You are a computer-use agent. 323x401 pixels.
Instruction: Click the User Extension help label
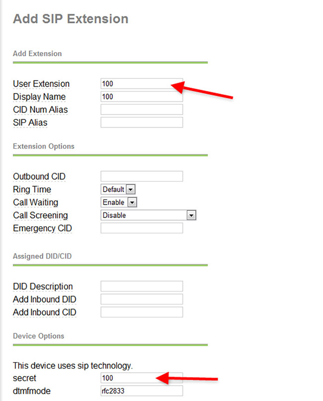point(41,84)
